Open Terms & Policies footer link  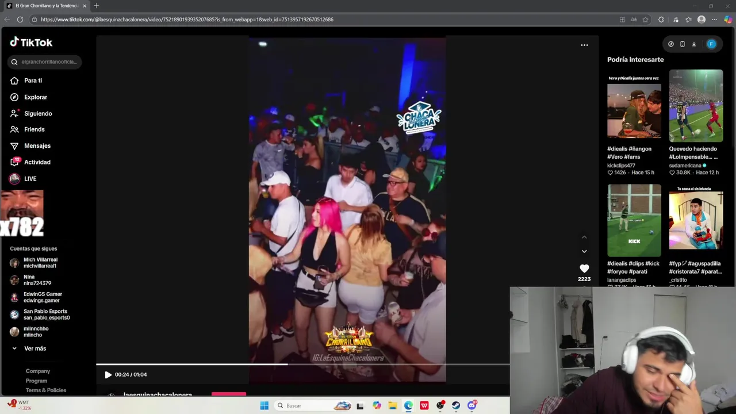pyautogui.click(x=46, y=390)
